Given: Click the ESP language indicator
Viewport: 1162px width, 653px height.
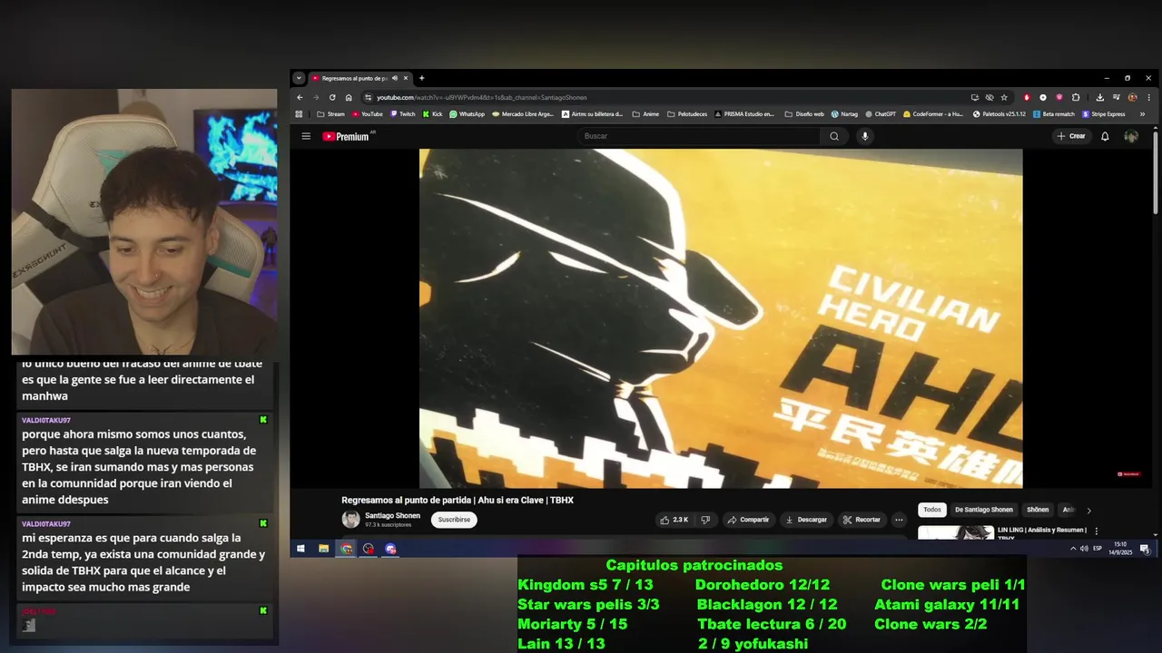Looking at the screenshot, I should pos(1098,549).
